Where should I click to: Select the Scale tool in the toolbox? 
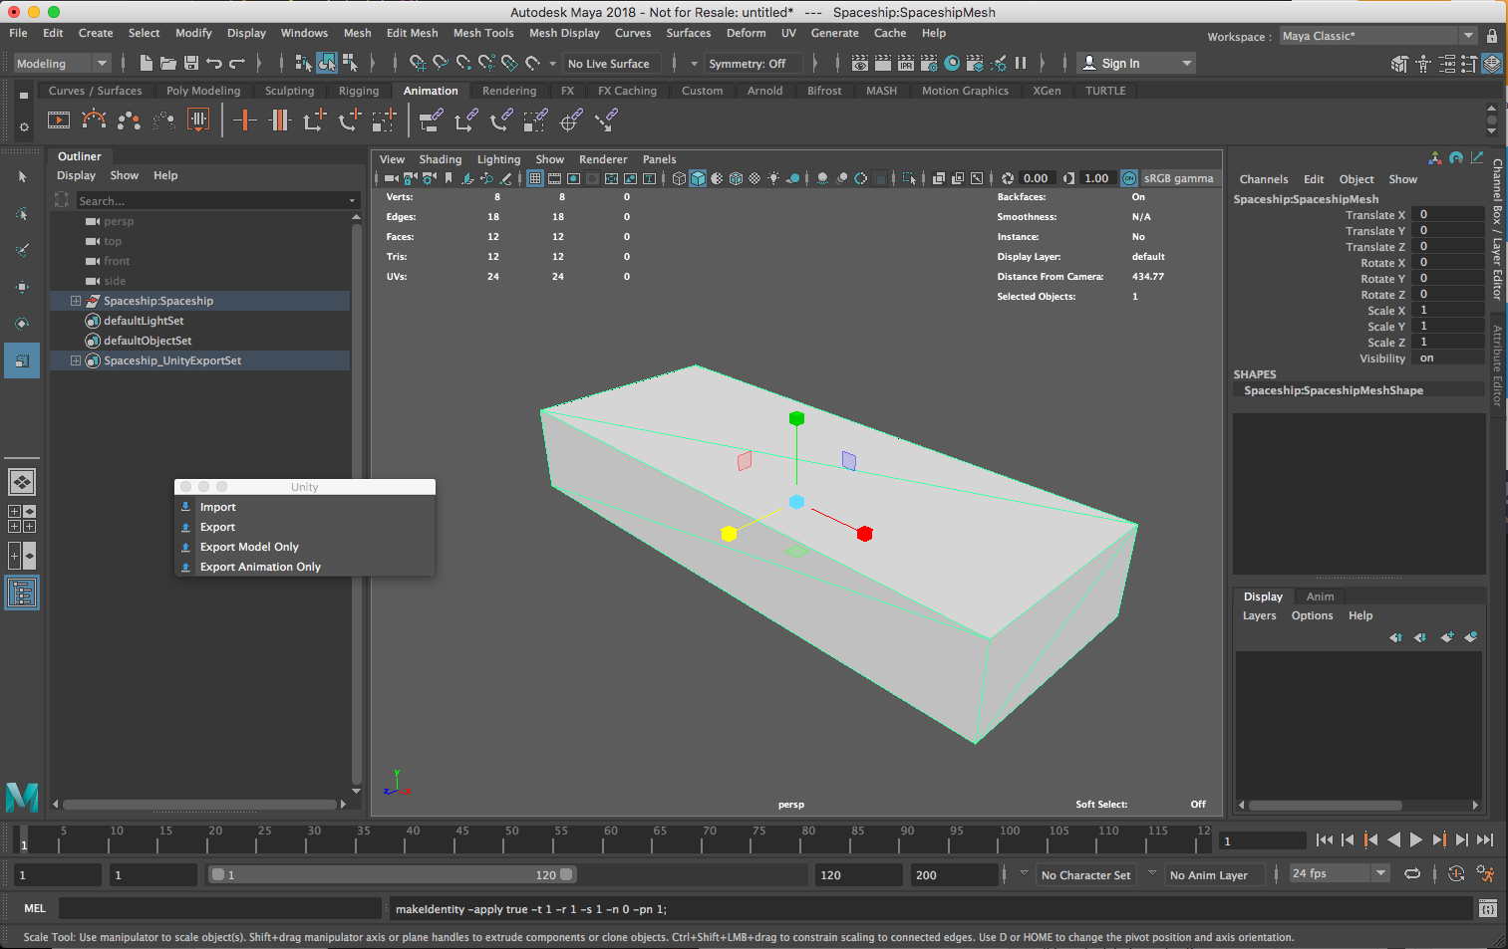(x=22, y=359)
